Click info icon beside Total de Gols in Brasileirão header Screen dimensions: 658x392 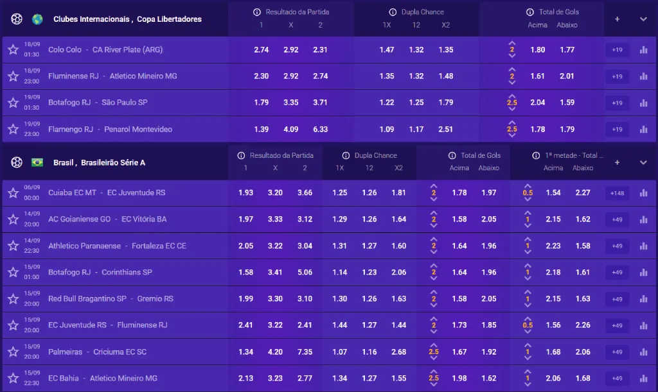tap(452, 155)
